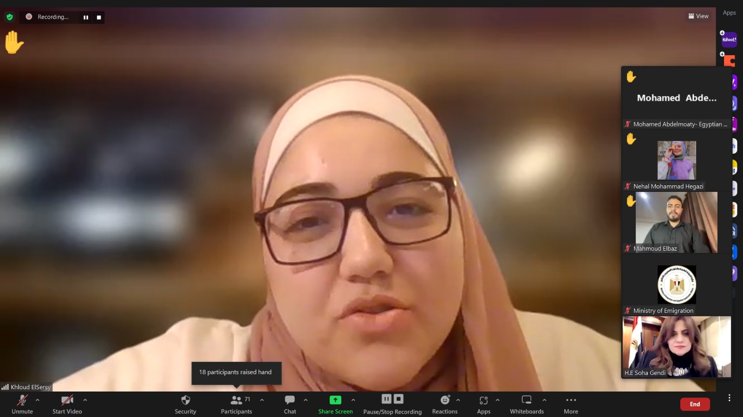Expand the Share Screen options arrow
Viewport: 743px width, 417px height.
[x=353, y=400]
